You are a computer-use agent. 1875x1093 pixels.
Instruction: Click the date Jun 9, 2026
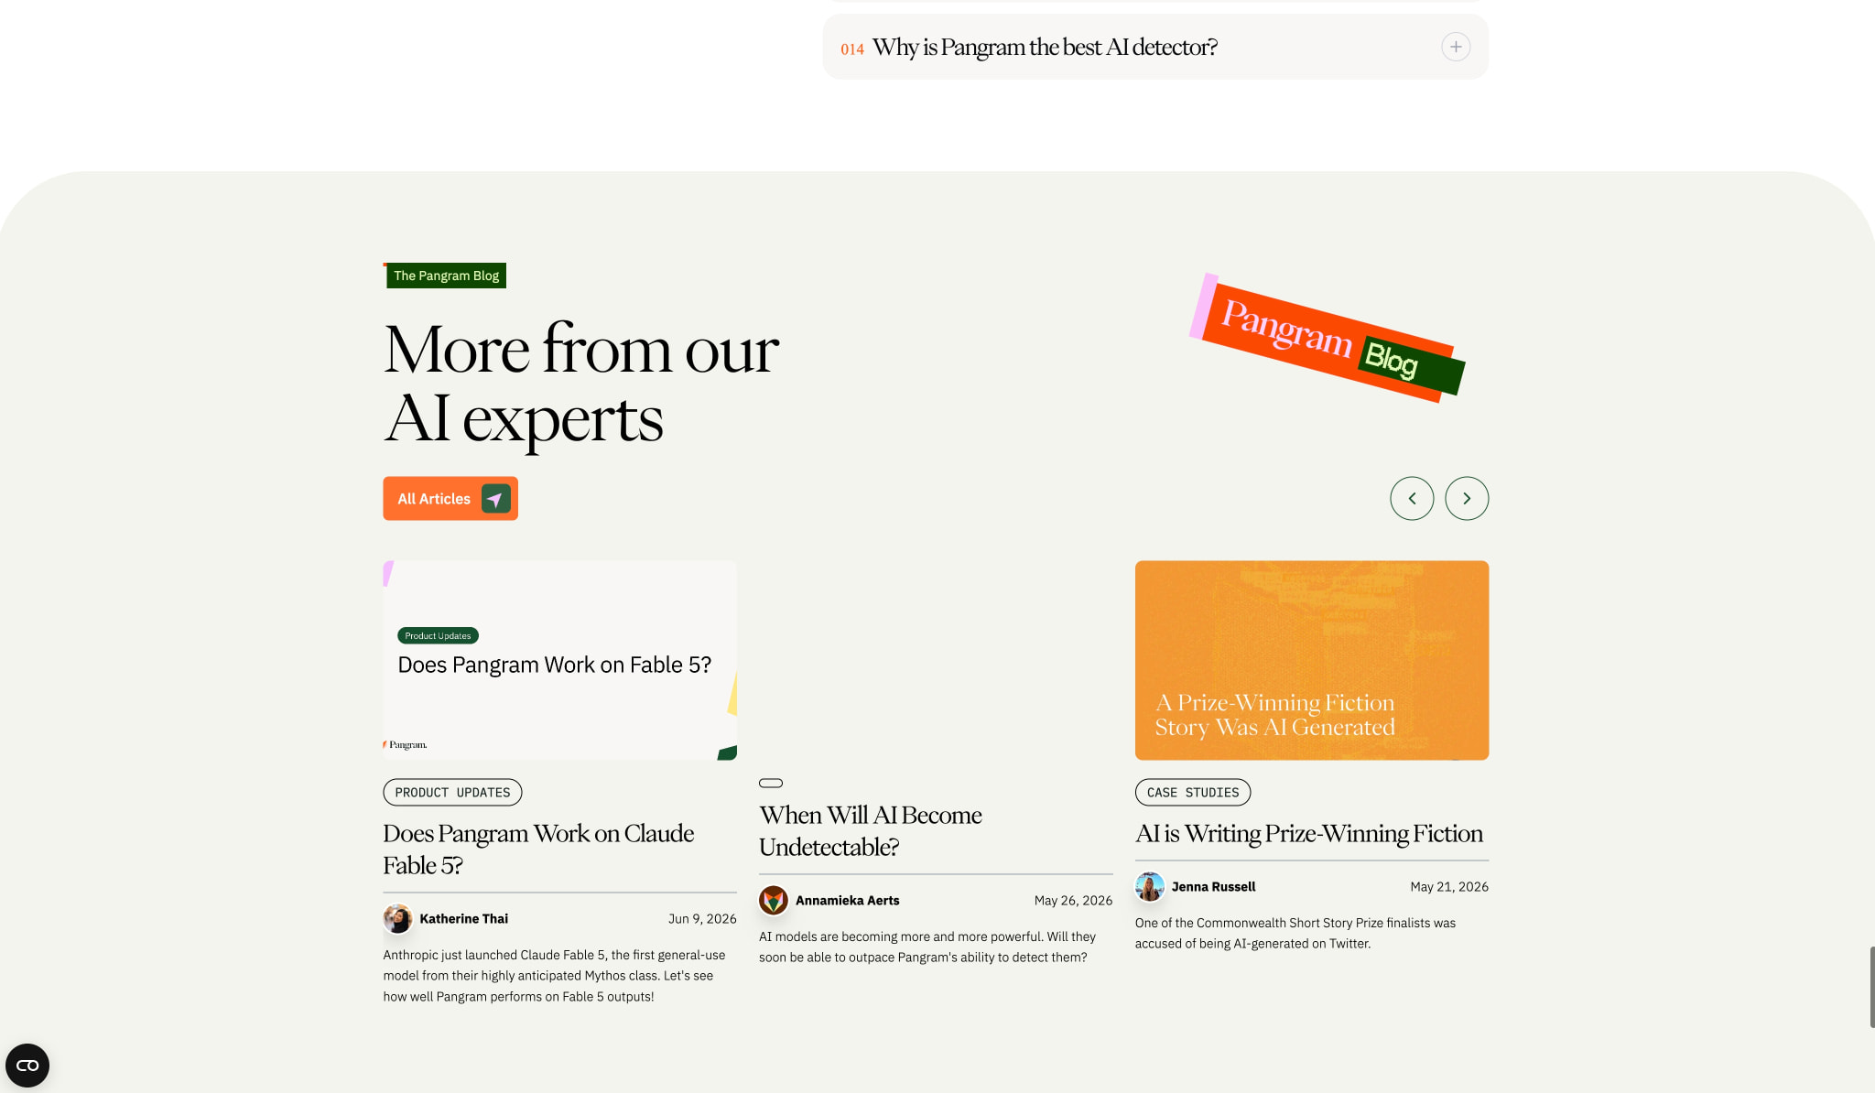tap(702, 919)
